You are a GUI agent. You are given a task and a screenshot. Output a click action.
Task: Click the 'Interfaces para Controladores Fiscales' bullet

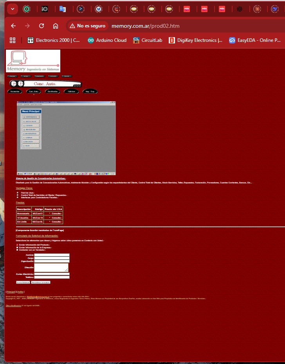[40, 197]
